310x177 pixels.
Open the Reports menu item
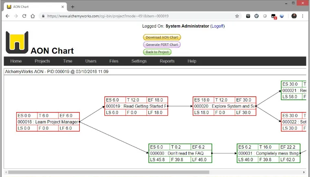coord(167,61)
